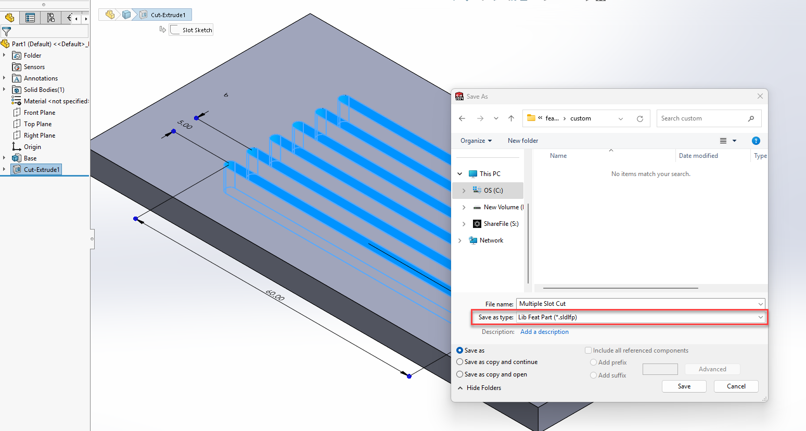Open the ConfigurationManager tab icon
This screenshot has width=806, height=431.
[x=50, y=18]
